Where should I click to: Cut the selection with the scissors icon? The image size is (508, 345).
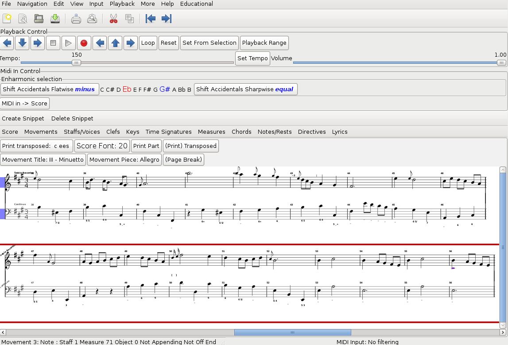click(113, 19)
